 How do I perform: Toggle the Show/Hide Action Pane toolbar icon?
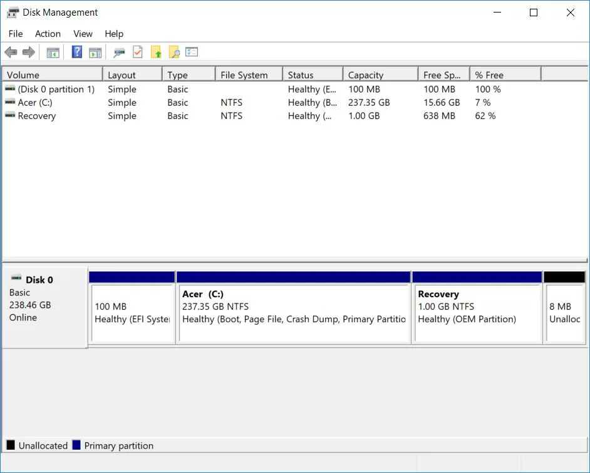(x=95, y=53)
